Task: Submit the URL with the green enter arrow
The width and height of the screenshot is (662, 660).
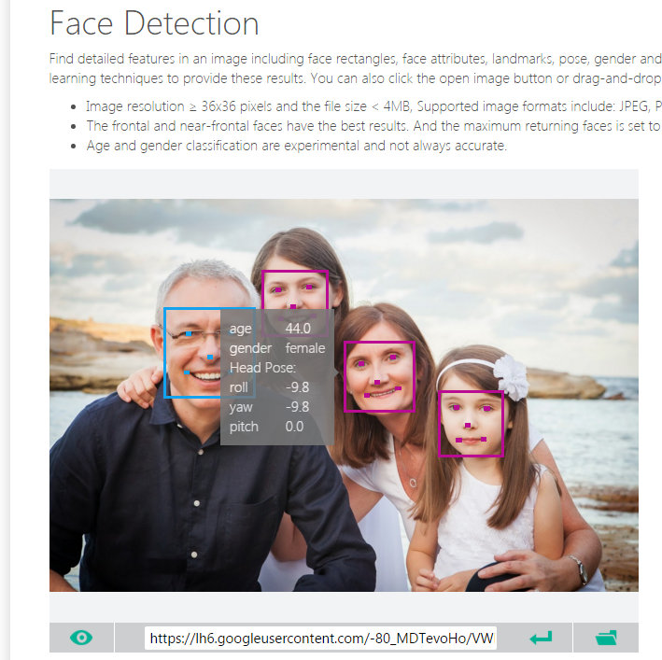Action: click(541, 638)
